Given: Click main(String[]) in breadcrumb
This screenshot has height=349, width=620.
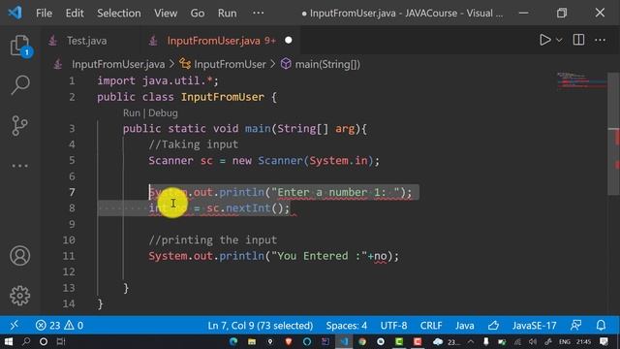Looking at the screenshot, I should click(x=327, y=64).
